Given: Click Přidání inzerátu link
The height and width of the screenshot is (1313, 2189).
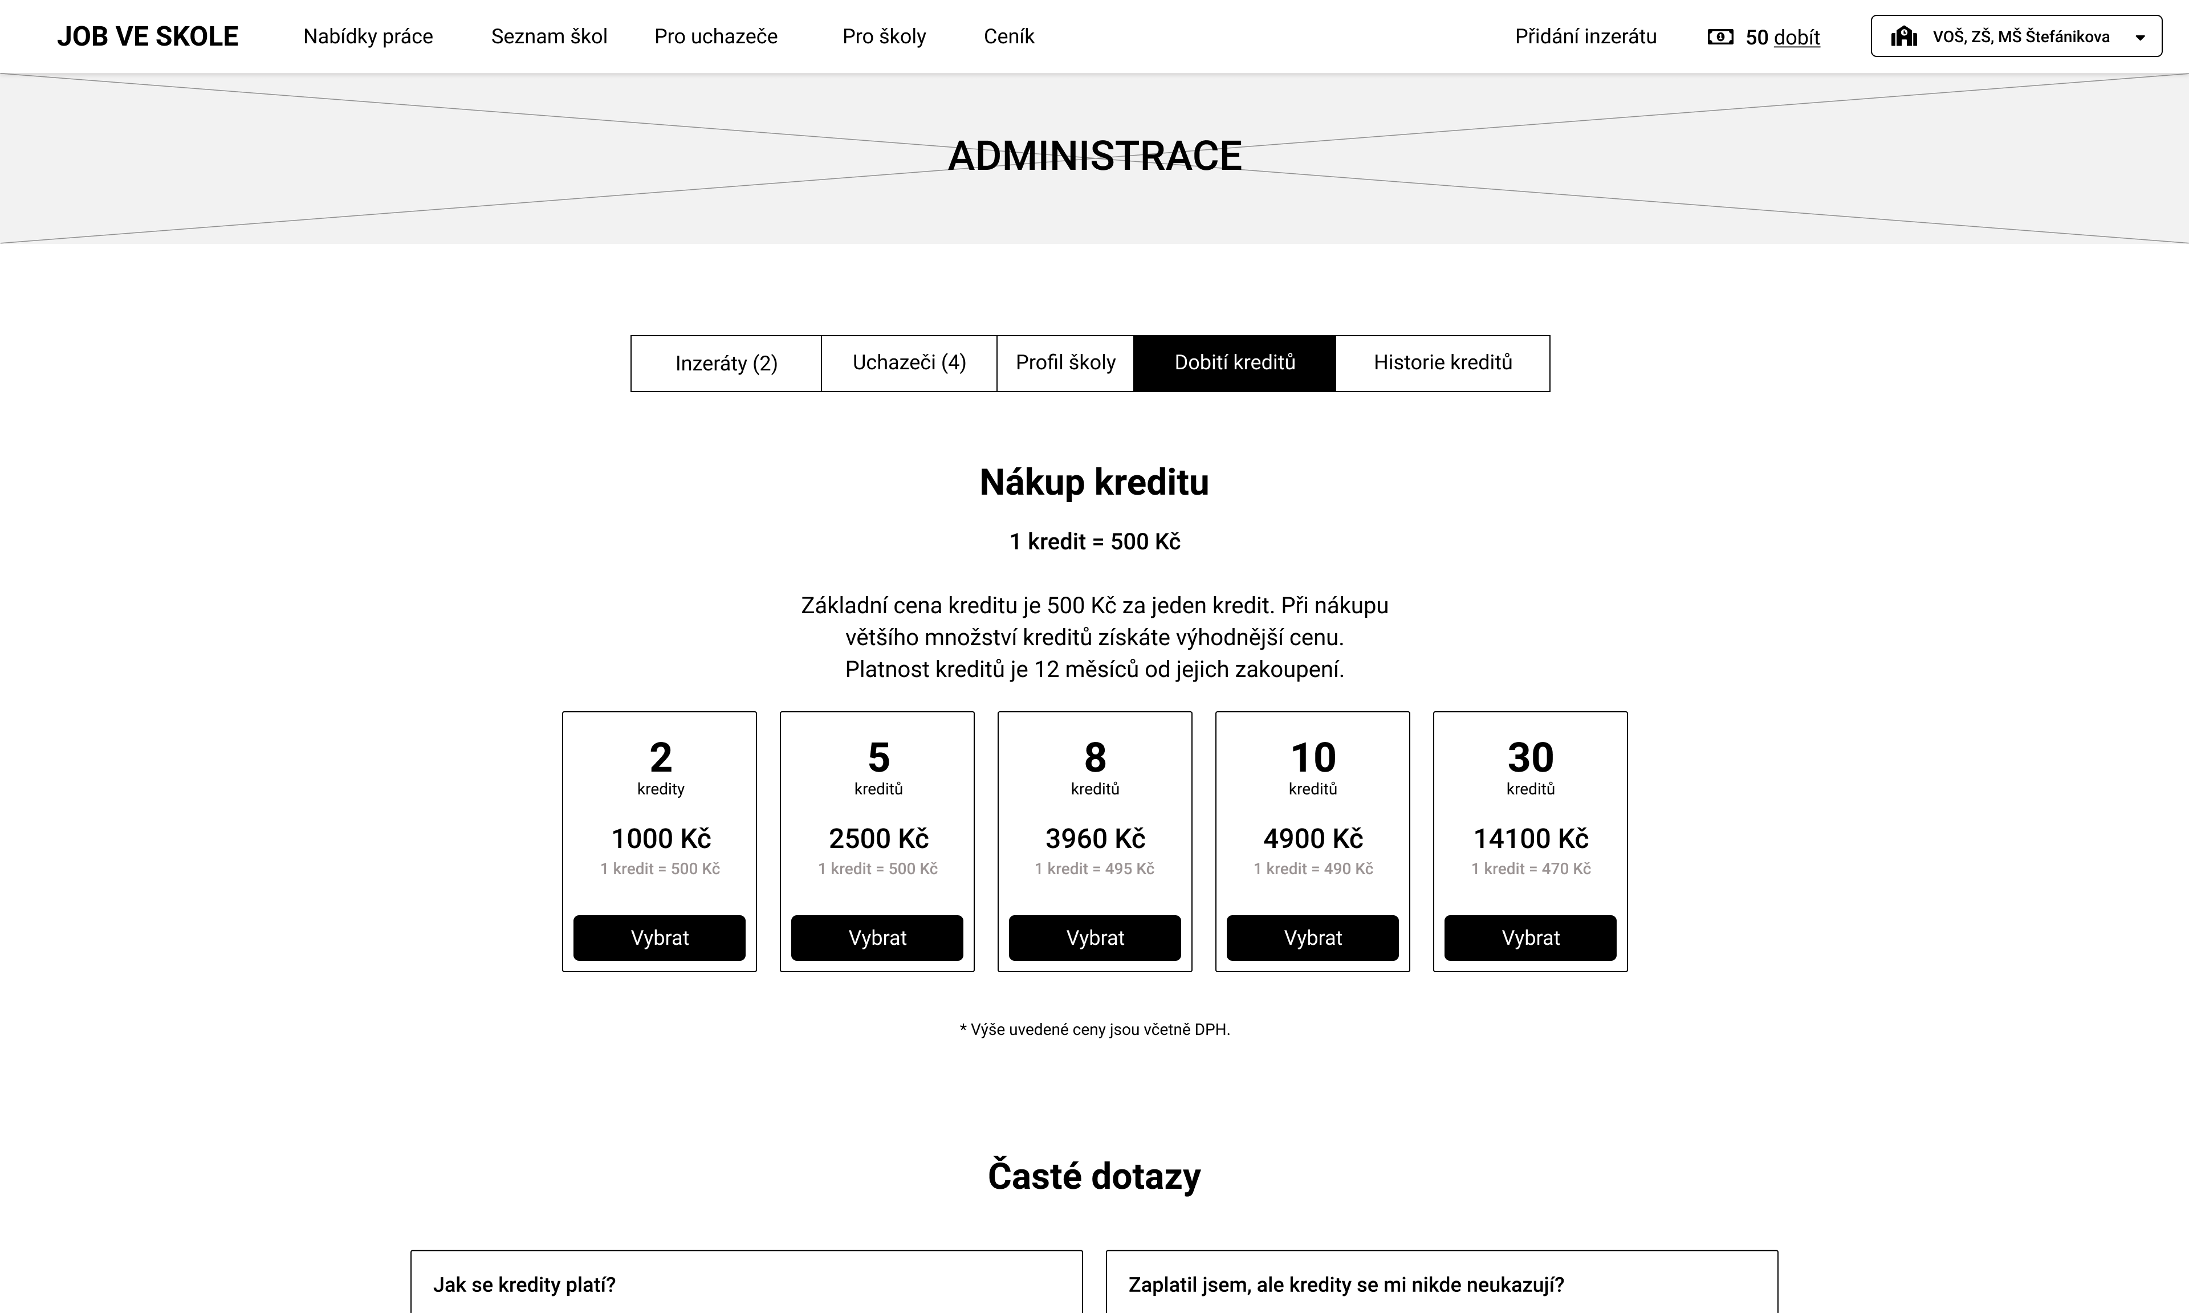Looking at the screenshot, I should [x=1585, y=36].
